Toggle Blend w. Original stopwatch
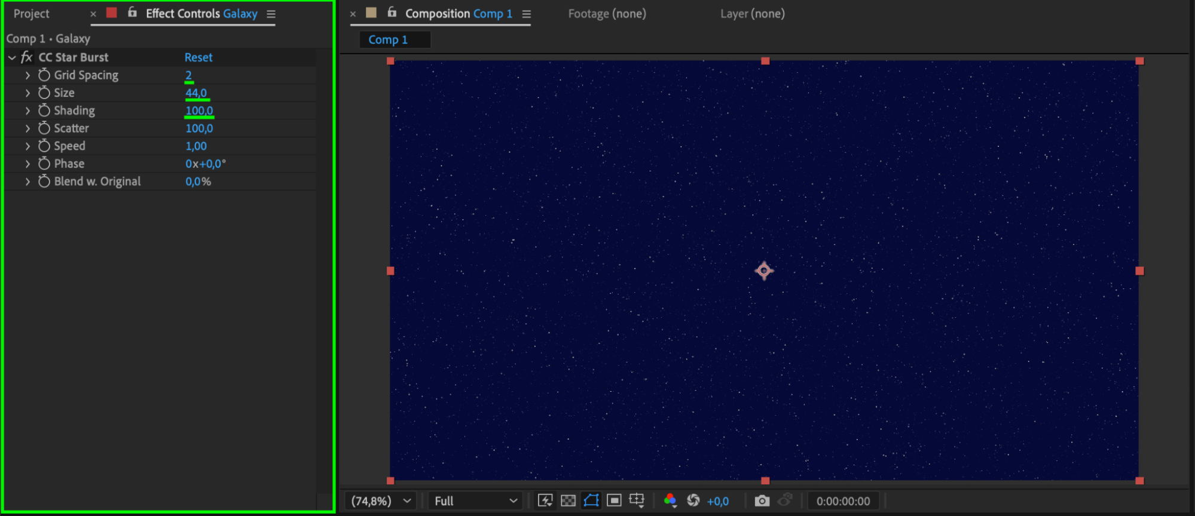Viewport: 1195px width, 516px height. pyautogui.click(x=44, y=182)
